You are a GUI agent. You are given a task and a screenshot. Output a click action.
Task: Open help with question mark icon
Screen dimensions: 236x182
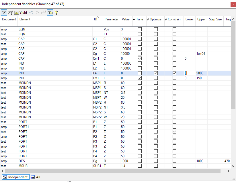click(x=56, y=13)
